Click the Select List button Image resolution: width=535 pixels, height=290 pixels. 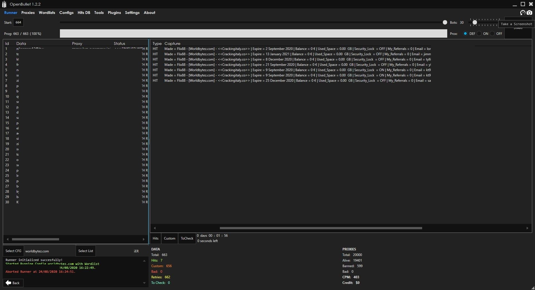click(86, 251)
